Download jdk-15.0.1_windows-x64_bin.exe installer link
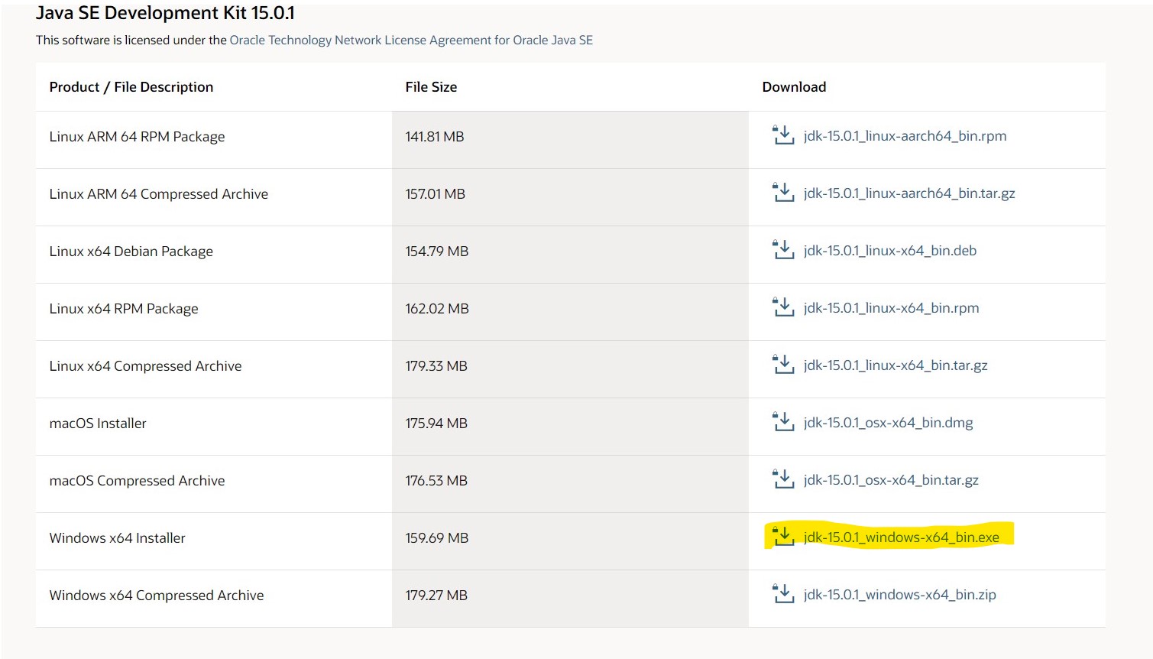This screenshot has width=1153, height=659. click(x=902, y=537)
